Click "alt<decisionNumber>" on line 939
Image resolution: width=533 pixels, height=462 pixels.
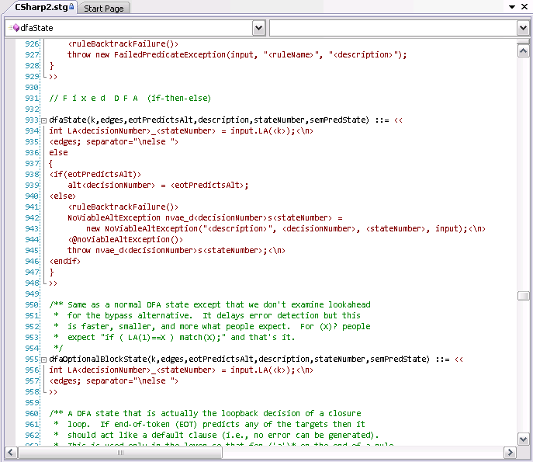111,186
